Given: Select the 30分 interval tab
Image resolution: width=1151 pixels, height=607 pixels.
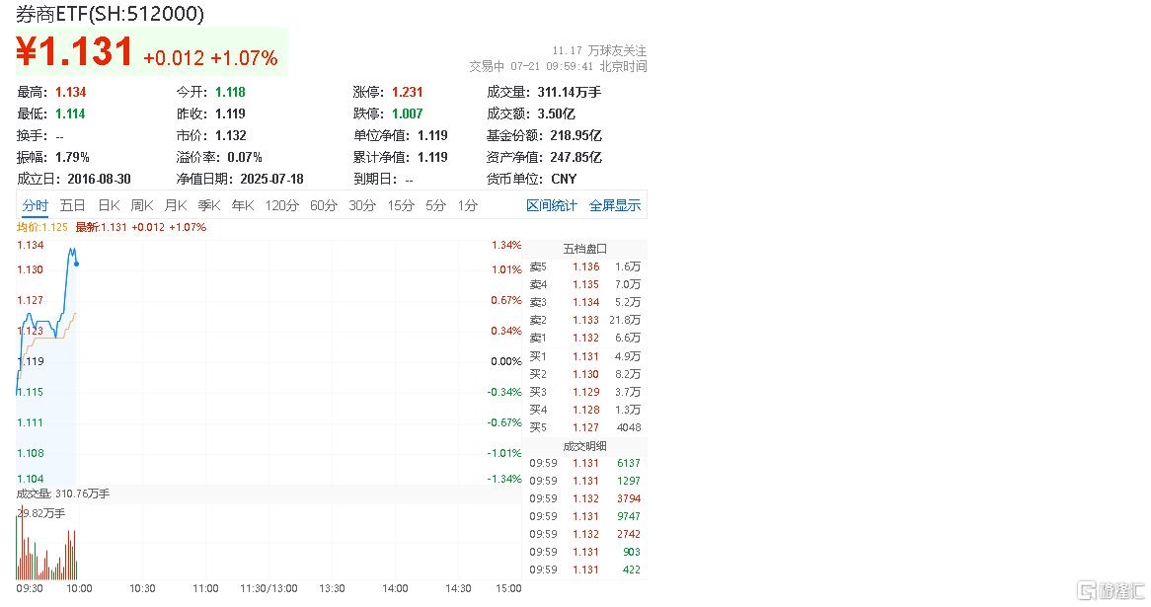Looking at the screenshot, I should pyautogui.click(x=362, y=205).
